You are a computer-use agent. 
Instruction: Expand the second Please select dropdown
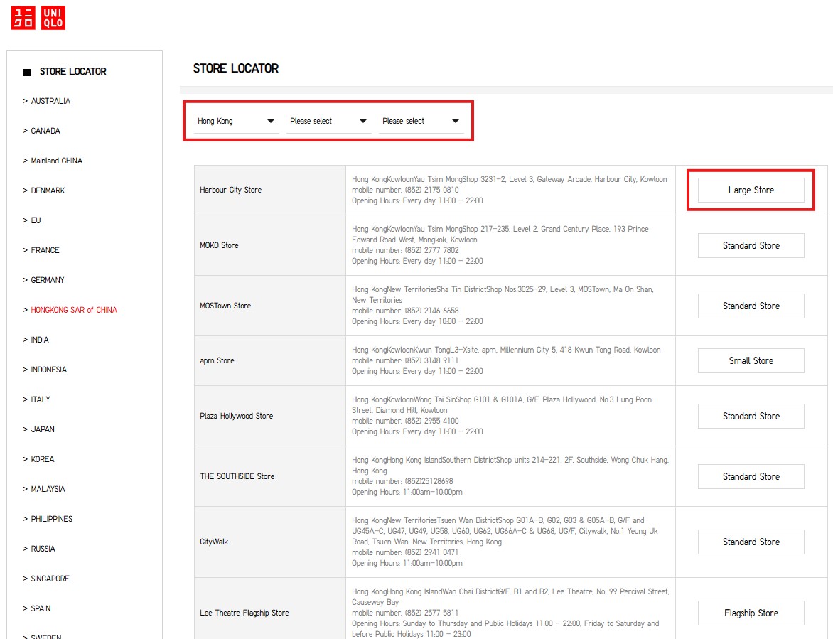[328, 121]
